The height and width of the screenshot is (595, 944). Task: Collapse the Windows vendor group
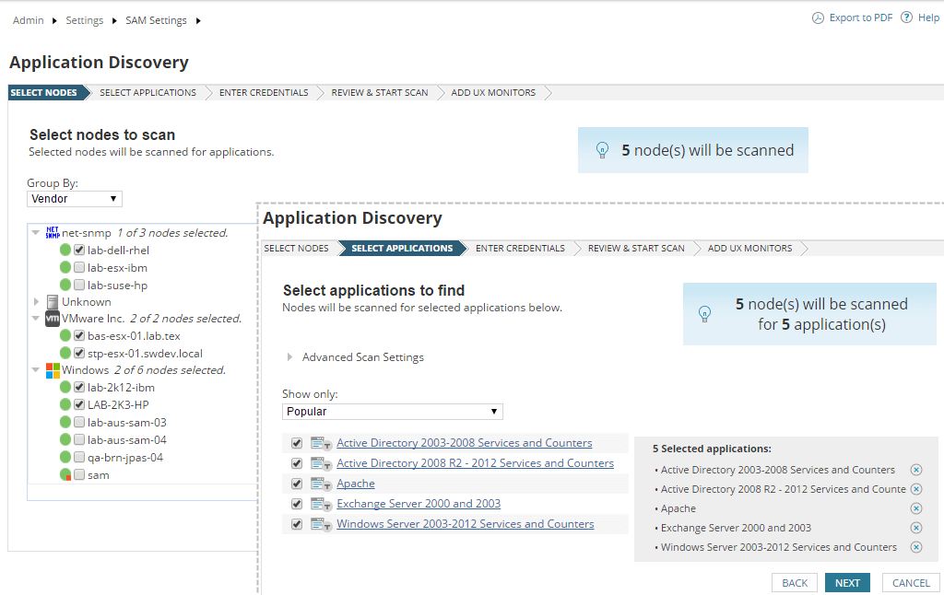tap(36, 370)
